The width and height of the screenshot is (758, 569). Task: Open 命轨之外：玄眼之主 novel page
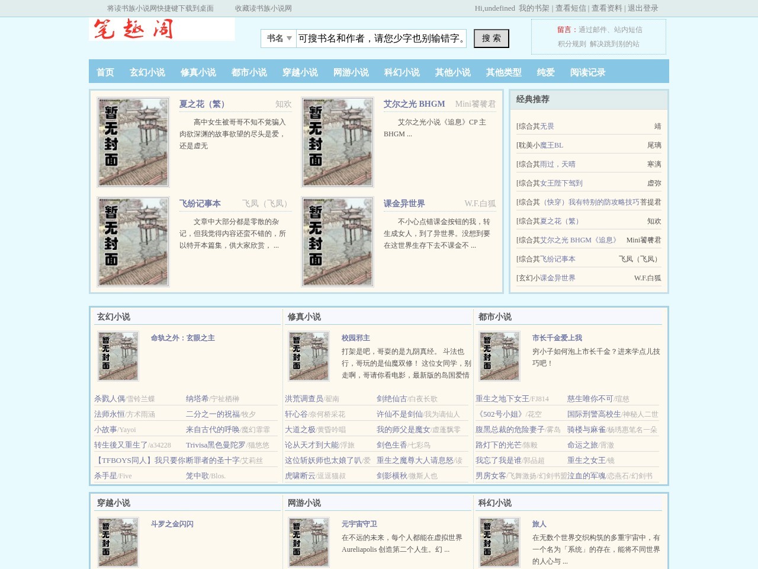pyautogui.click(x=183, y=337)
